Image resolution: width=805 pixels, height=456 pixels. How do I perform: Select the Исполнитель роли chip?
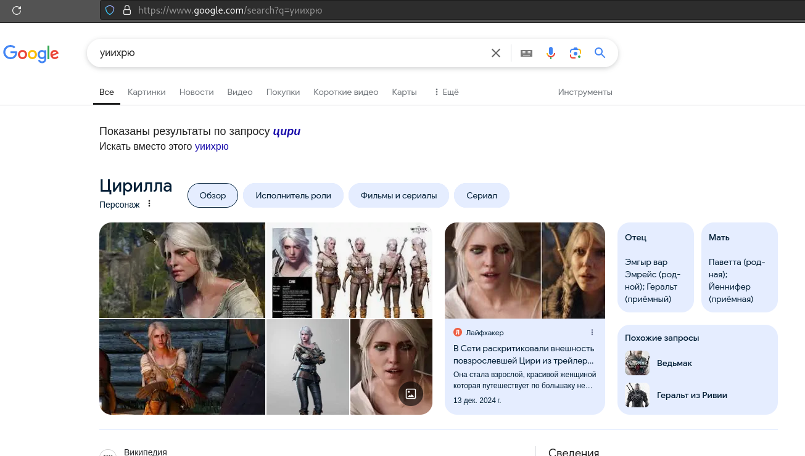[x=294, y=195]
